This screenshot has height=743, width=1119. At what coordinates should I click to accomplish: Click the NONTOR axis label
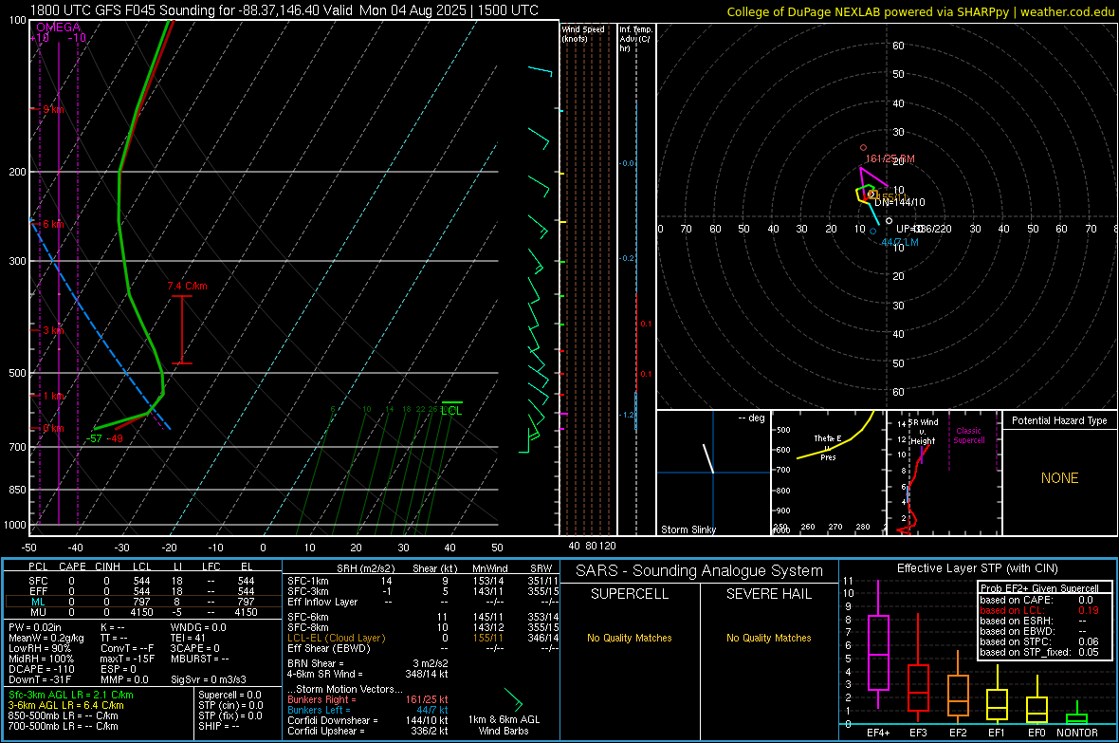1077,733
